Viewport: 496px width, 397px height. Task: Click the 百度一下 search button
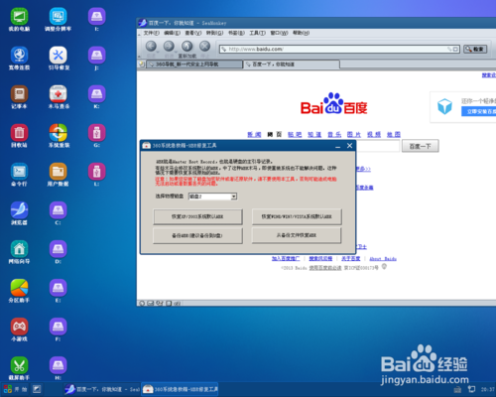421,146
